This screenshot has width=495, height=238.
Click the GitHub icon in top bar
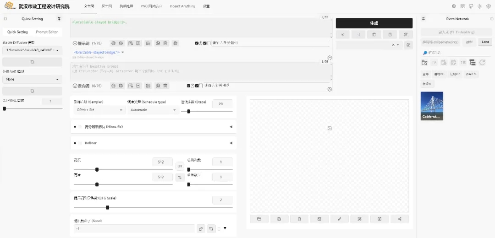(x=471, y=6)
